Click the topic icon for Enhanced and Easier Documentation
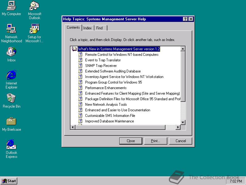 tap(80, 110)
